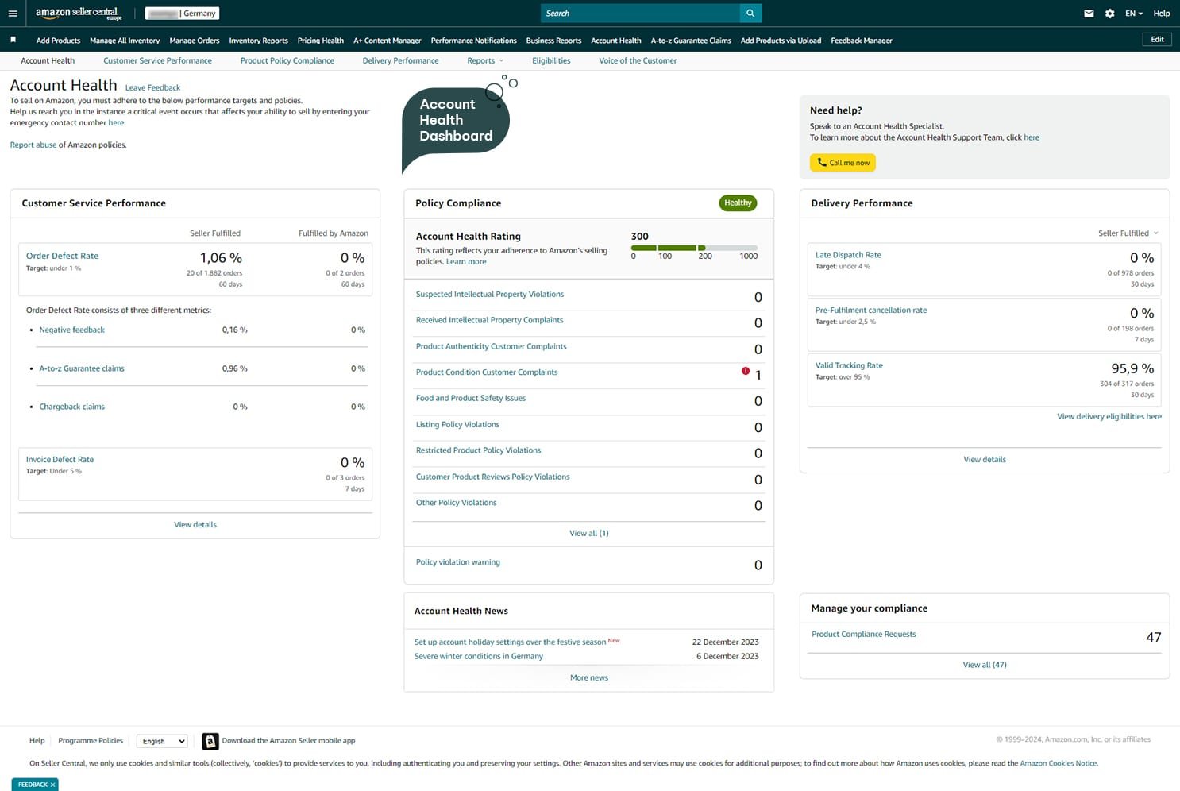1180x791 pixels.
Task: Open the hamburger navigation menu
Action: pos(13,14)
